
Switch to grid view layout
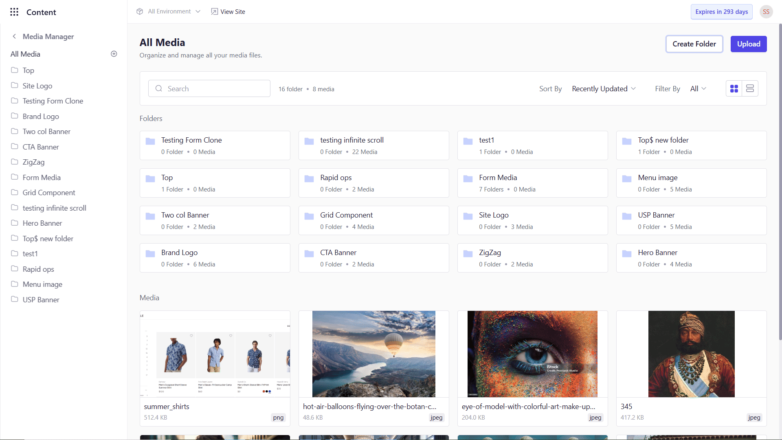(x=734, y=88)
